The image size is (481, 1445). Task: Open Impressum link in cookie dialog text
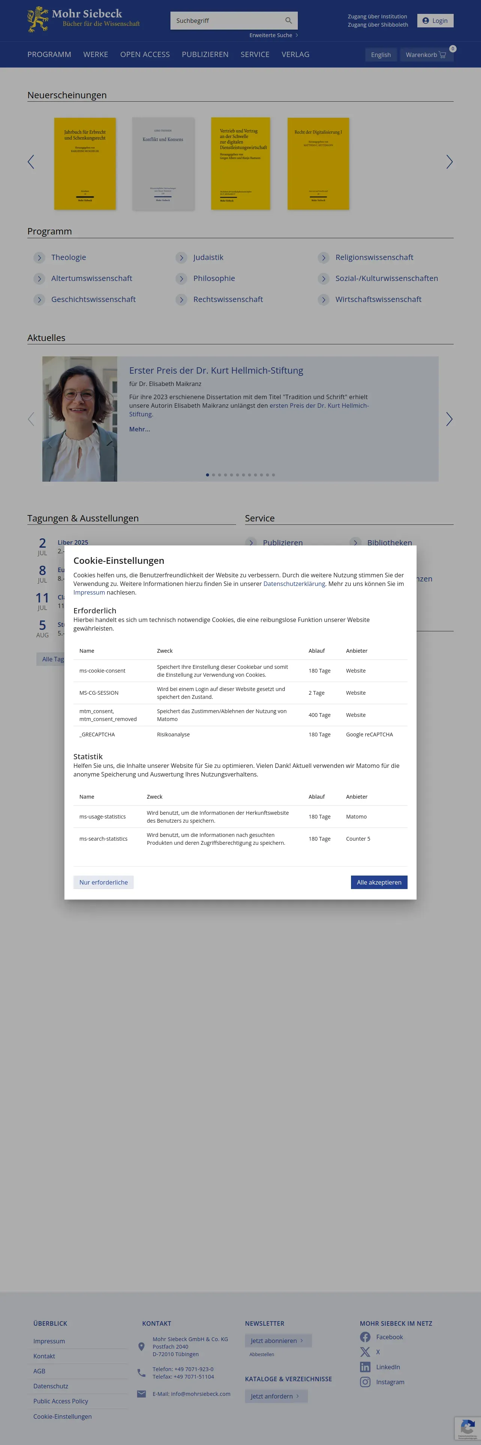tap(89, 592)
